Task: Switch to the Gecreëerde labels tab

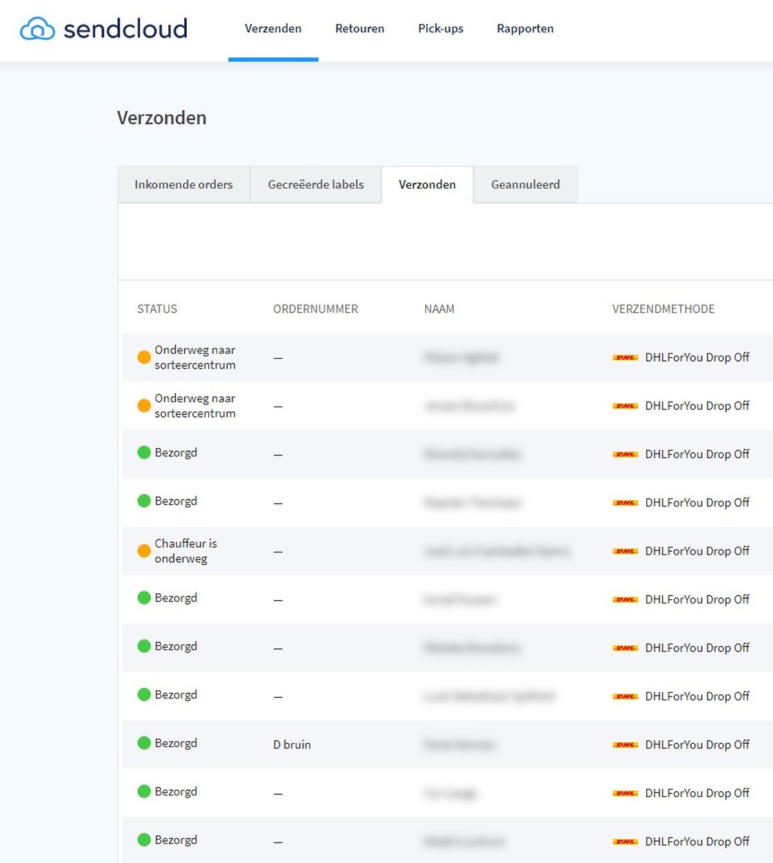Action: click(x=316, y=184)
